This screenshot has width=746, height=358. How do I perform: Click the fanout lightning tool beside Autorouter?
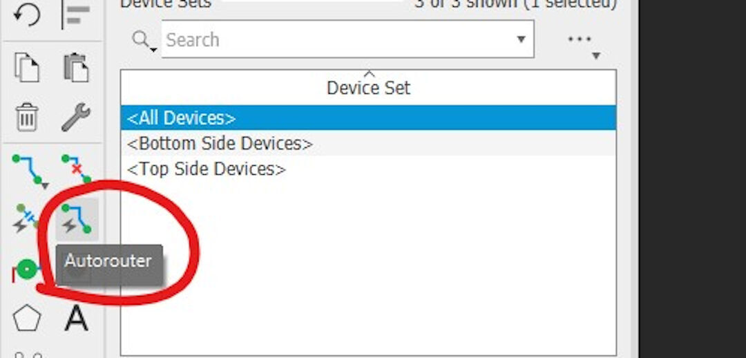click(27, 219)
